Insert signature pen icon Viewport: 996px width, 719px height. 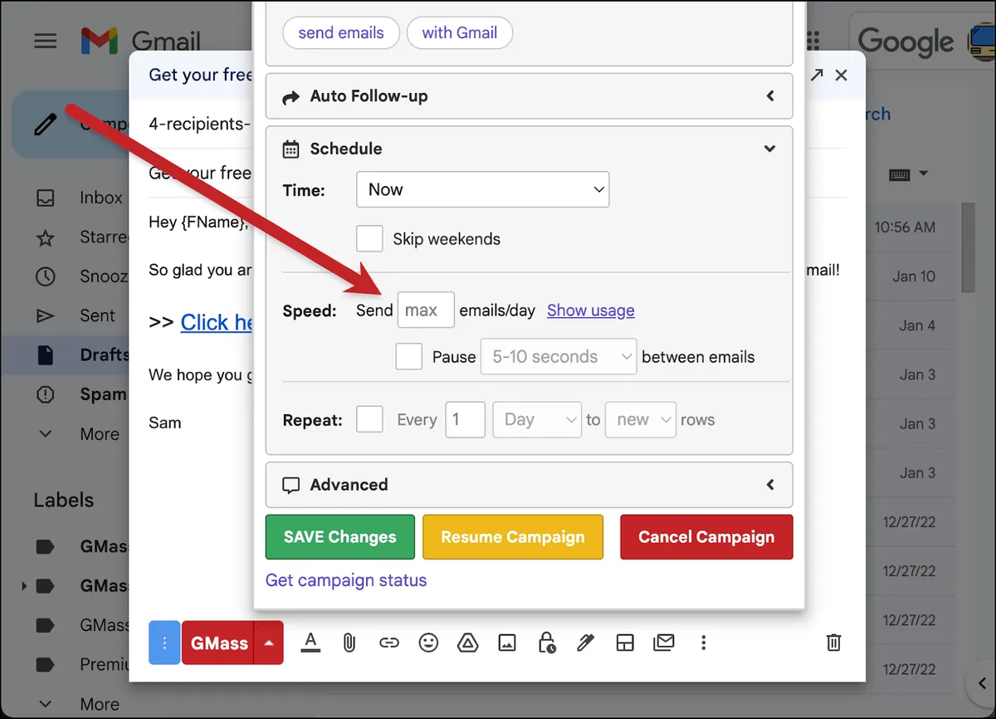pos(586,643)
